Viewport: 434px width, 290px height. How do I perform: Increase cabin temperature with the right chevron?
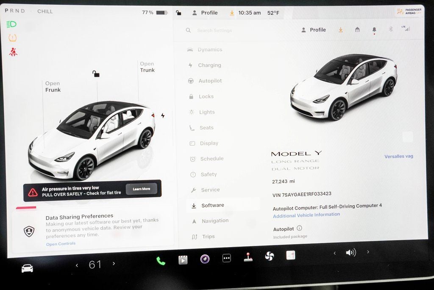(x=113, y=263)
